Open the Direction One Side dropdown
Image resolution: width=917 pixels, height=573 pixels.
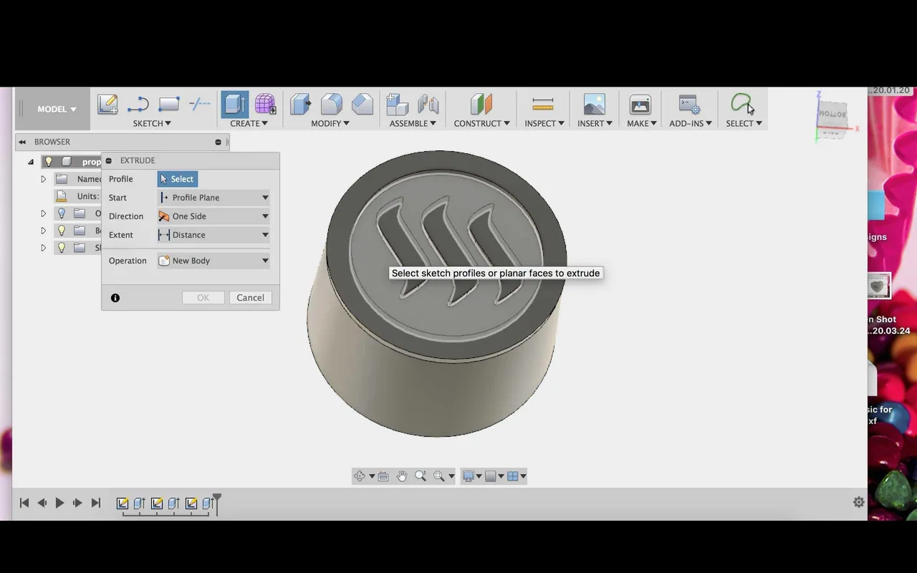[x=213, y=216]
